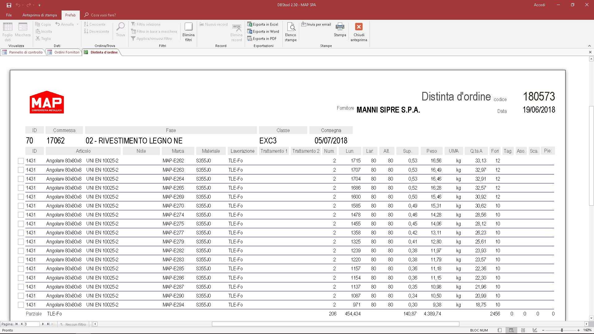This screenshot has height=334, width=594.
Task: Tick checkbox for row MAP-E264
Action: (21, 179)
